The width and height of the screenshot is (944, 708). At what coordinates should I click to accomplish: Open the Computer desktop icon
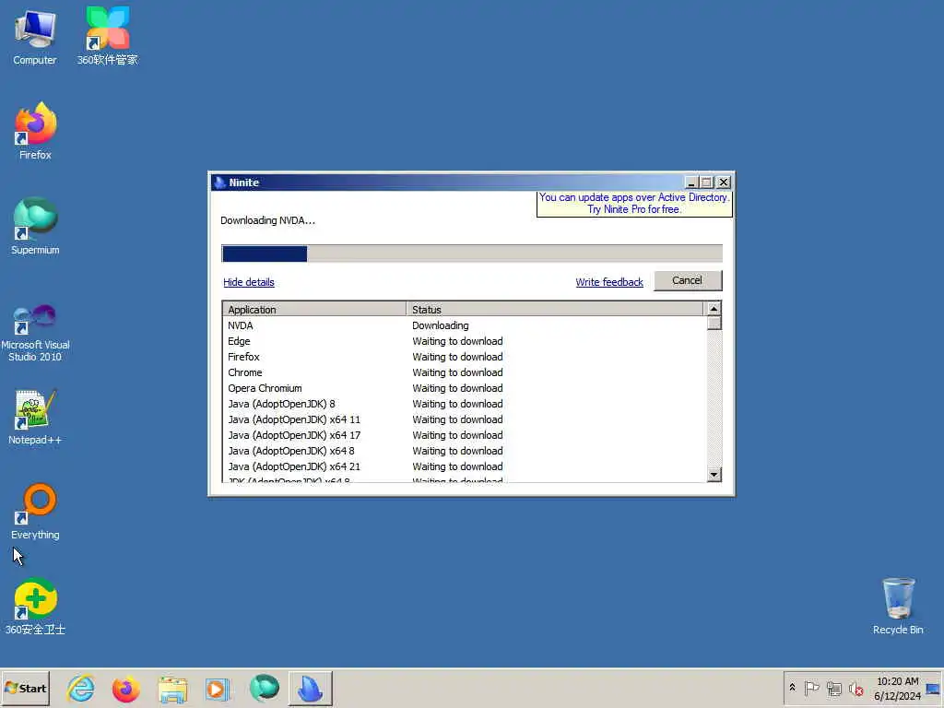pyautogui.click(x=35, y=36)
